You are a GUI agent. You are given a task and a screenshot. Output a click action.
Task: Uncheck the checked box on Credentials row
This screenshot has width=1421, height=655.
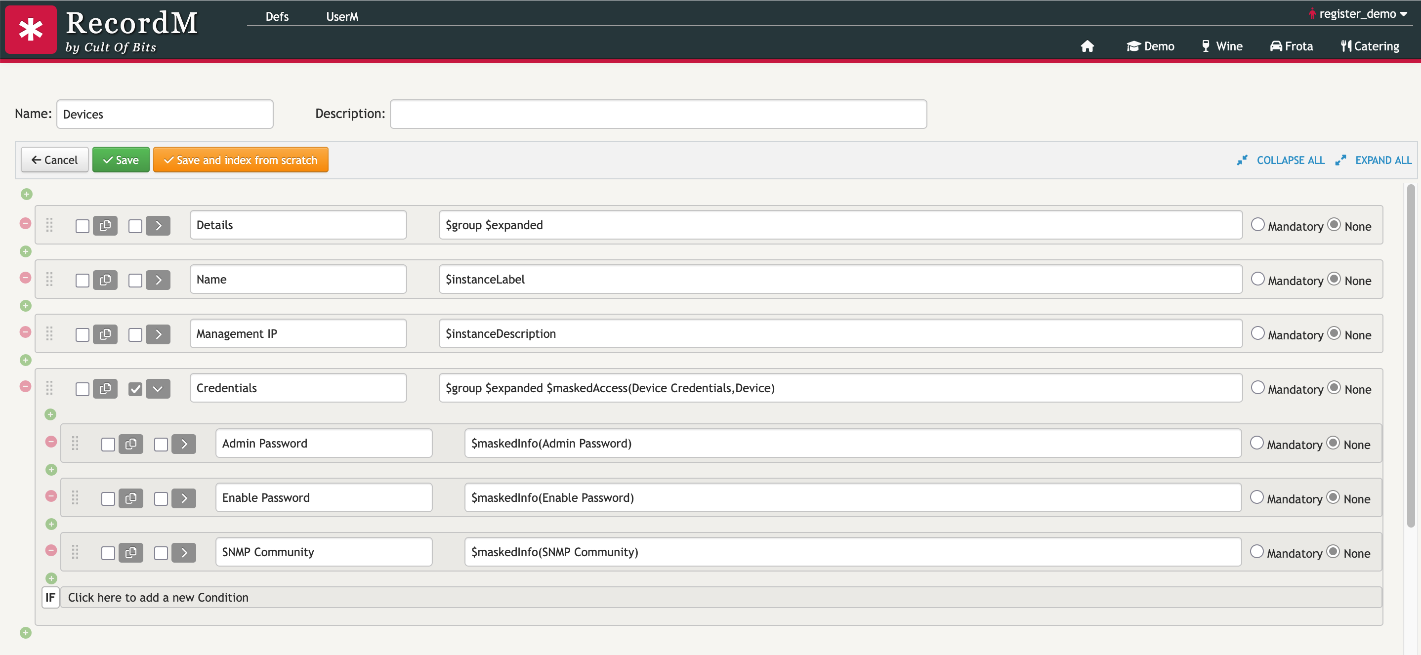coord(135,389)
